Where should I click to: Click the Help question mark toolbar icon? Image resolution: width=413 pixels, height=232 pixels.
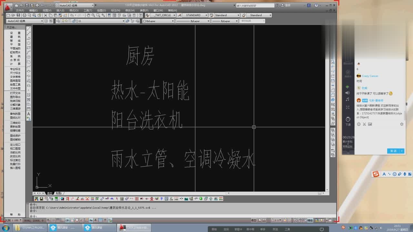pyautogui.click(x=141, y=15)
